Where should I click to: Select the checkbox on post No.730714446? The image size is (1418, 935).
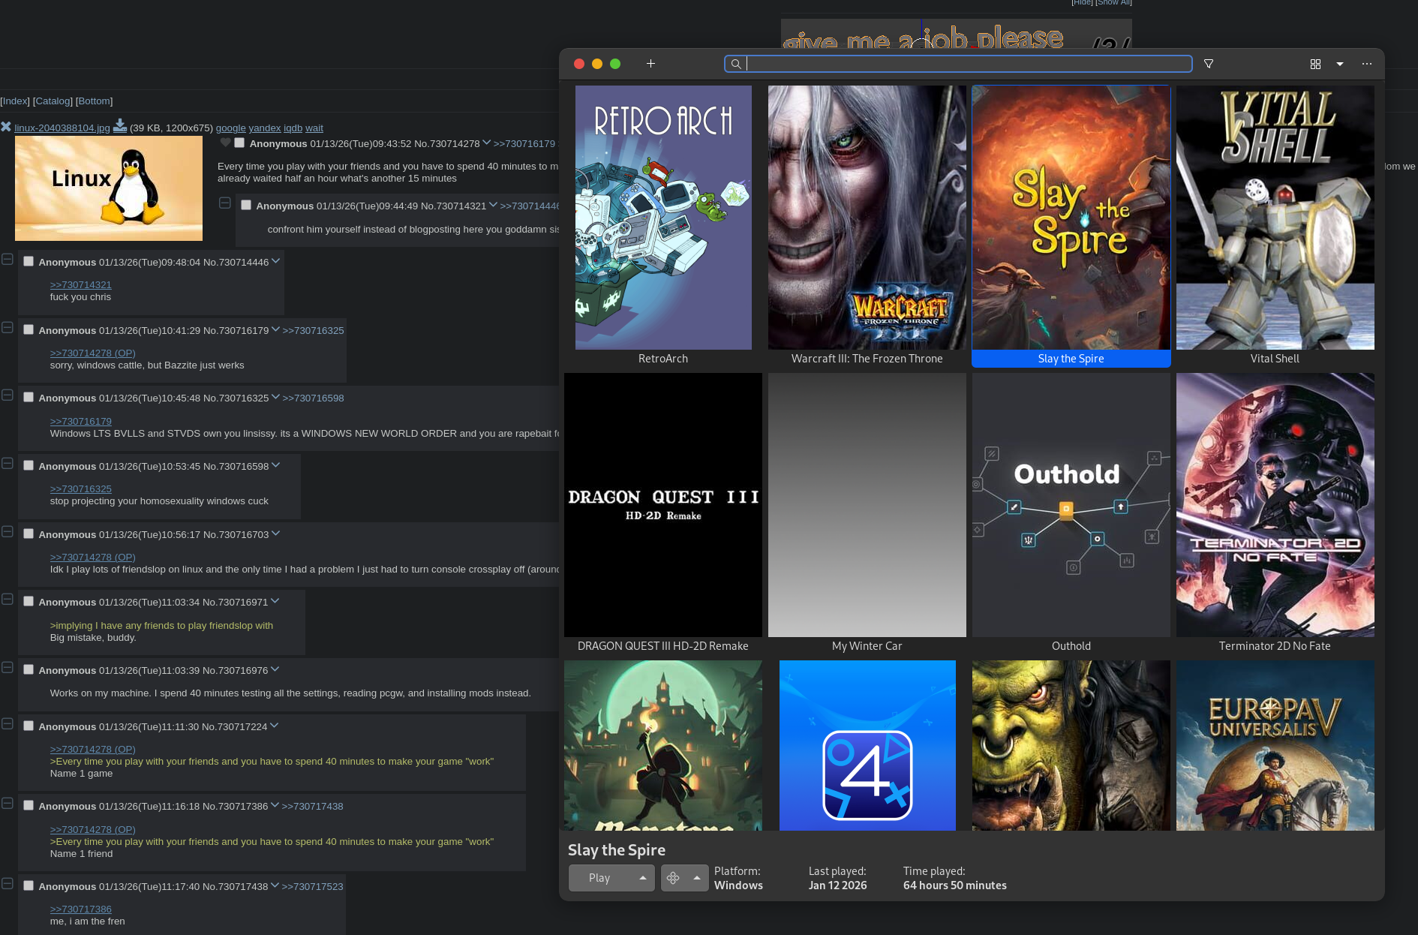point(29,261)
